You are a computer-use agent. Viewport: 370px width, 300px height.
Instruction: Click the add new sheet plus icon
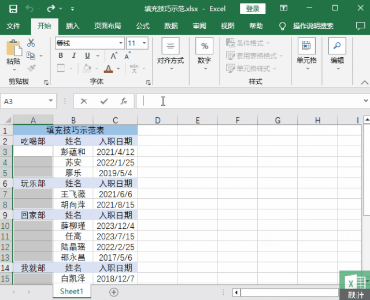[x=114, y=292]
